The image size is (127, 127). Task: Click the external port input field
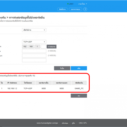pos(34,56)
